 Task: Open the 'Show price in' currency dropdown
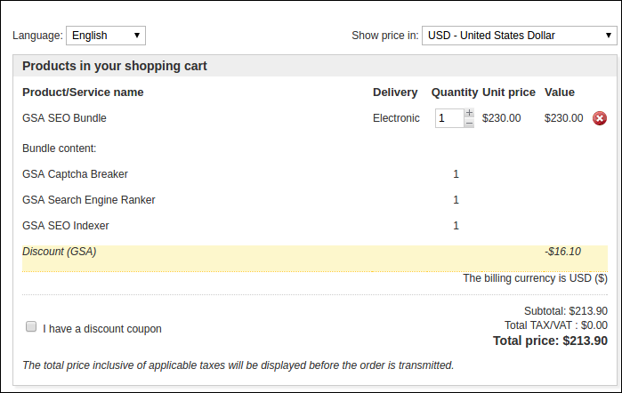click(519, 36)
